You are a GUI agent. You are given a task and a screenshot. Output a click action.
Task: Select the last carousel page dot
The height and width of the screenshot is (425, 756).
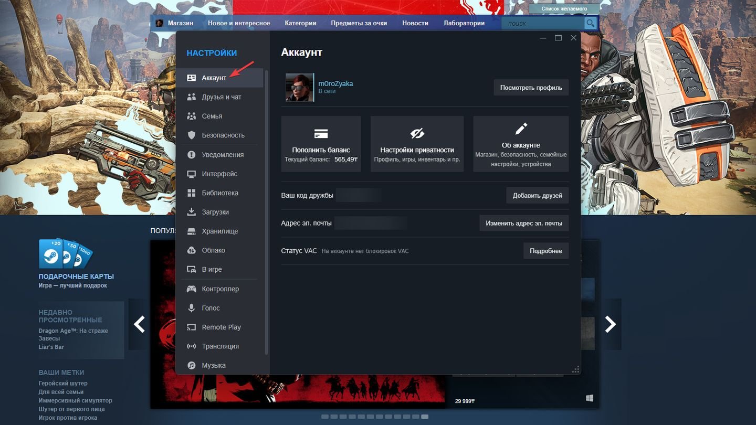(x=425, y=417)
